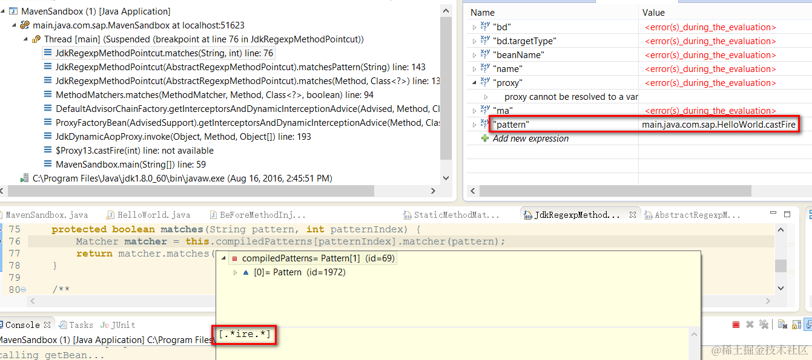Maximize the editor area
Image resolution: width=812 pixels, height=360 pixels.
(787, 214)
